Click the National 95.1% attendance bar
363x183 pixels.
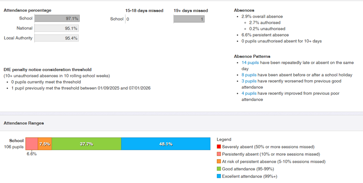(x=56, y=28)
